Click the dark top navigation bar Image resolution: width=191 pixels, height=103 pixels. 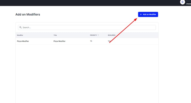coord(85,3)
